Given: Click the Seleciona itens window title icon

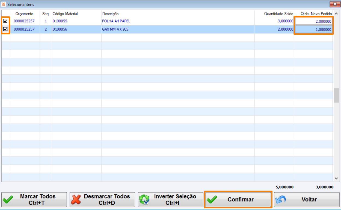Looking at the screenshot, I should [4, 5].
